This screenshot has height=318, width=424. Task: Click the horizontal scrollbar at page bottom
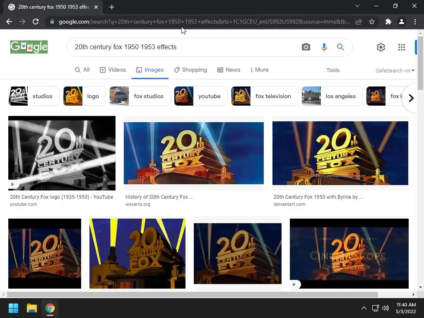click(x=193, y=294)
